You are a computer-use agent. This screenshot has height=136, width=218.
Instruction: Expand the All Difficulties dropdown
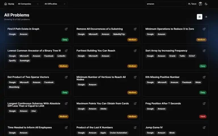click(55, 4)
